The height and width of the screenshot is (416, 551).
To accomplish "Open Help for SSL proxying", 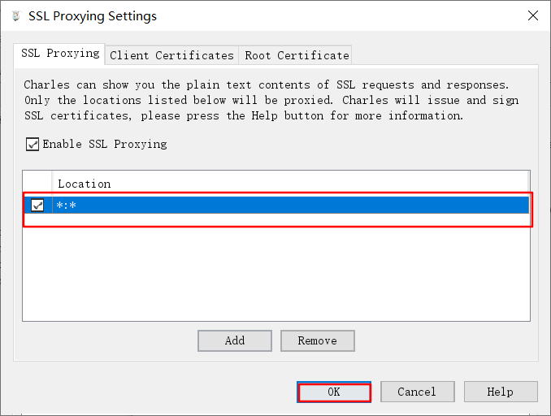I will [500, 392].
